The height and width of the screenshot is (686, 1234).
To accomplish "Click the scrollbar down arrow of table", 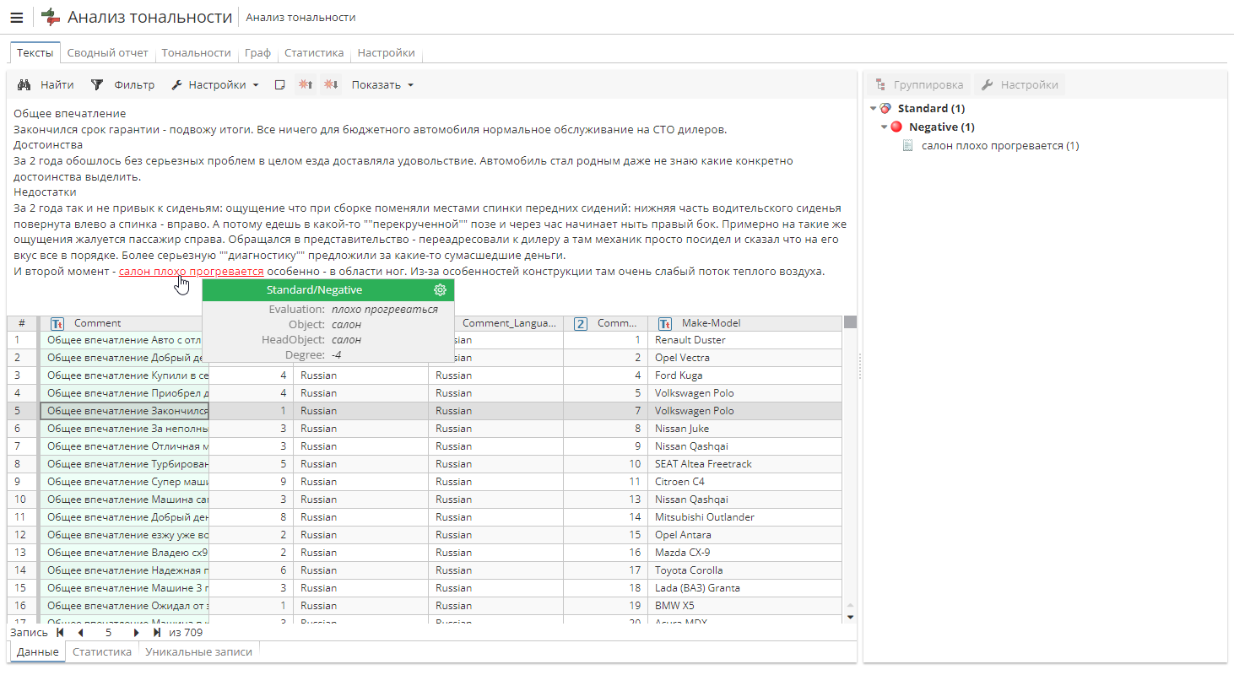I will [x=850, y=617].
